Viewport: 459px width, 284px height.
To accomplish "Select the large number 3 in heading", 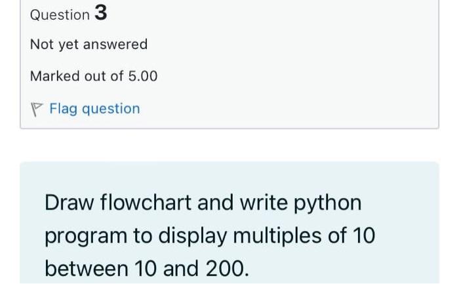I will coord(101,12).
